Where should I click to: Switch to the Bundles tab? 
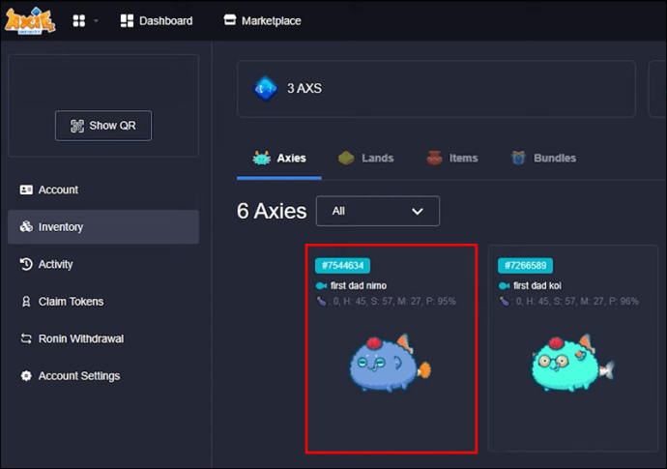(x=543, y=159)
